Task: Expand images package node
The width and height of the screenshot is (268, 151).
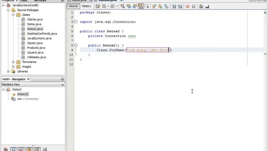Action: pos(13,67)
